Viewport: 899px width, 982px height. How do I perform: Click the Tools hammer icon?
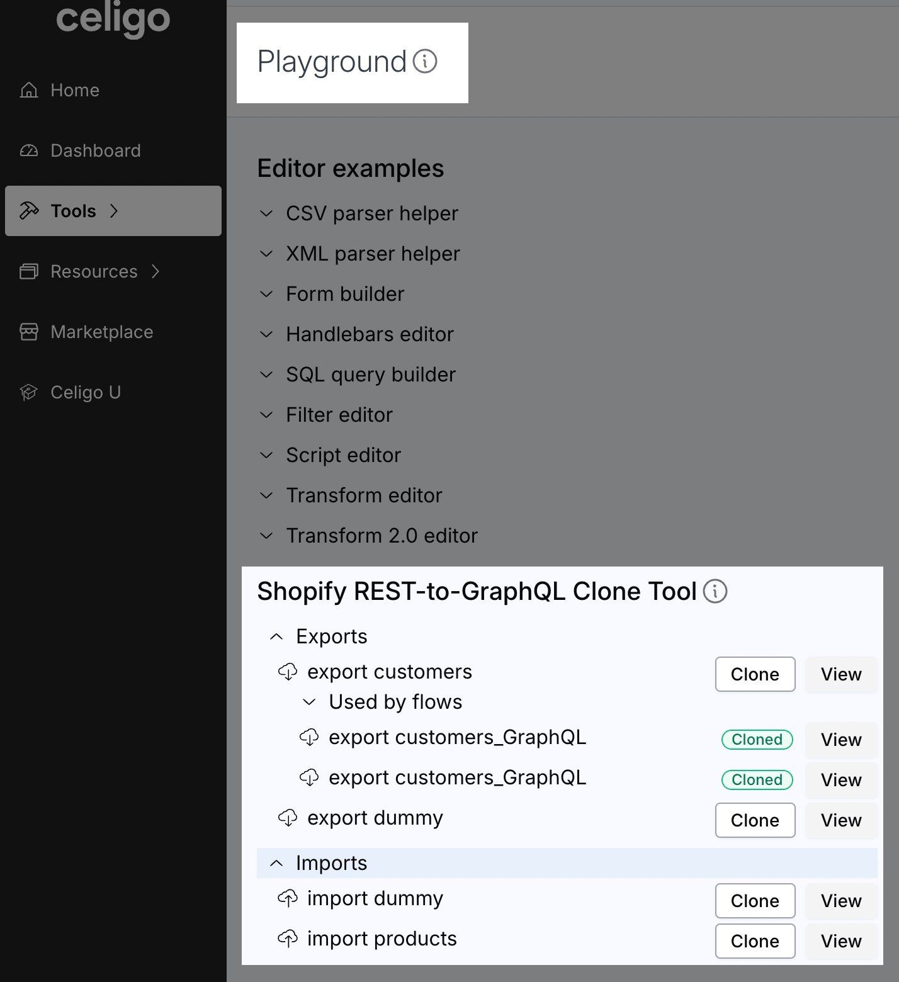(29, 211)
